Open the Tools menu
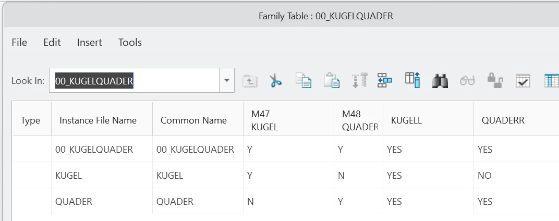559x221 pixels. tap(130, 42)
